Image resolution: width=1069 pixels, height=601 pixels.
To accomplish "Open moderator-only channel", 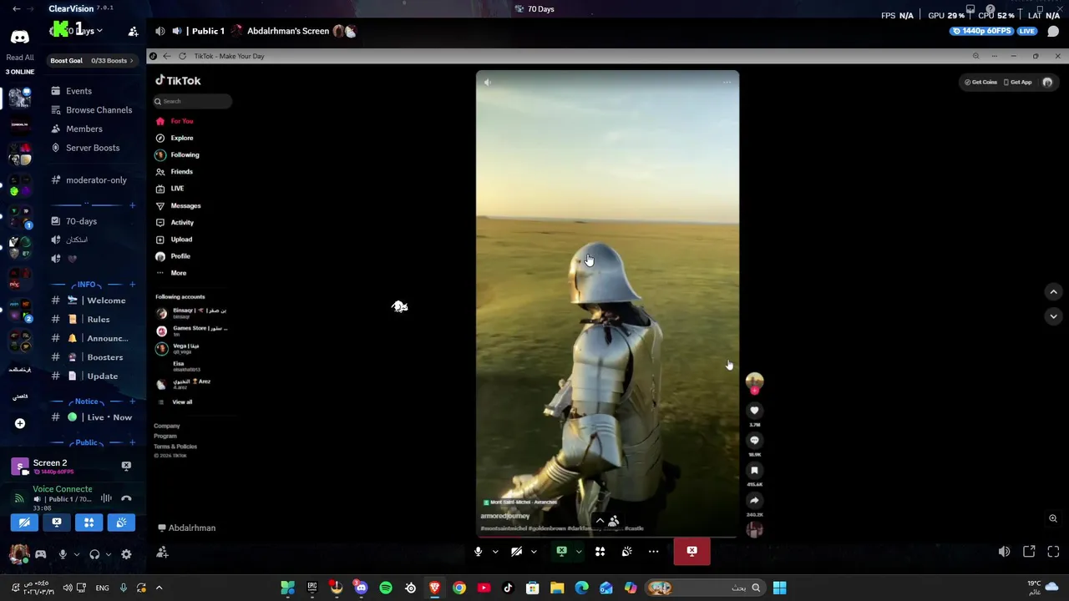I will (x=89, y=180).
